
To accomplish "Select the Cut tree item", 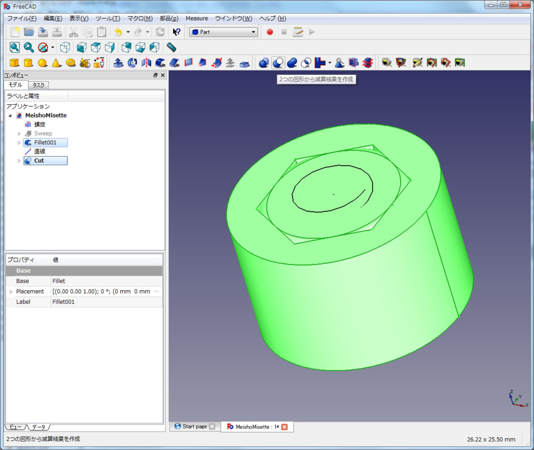I will pyautogui.click(x=45, y=160).
